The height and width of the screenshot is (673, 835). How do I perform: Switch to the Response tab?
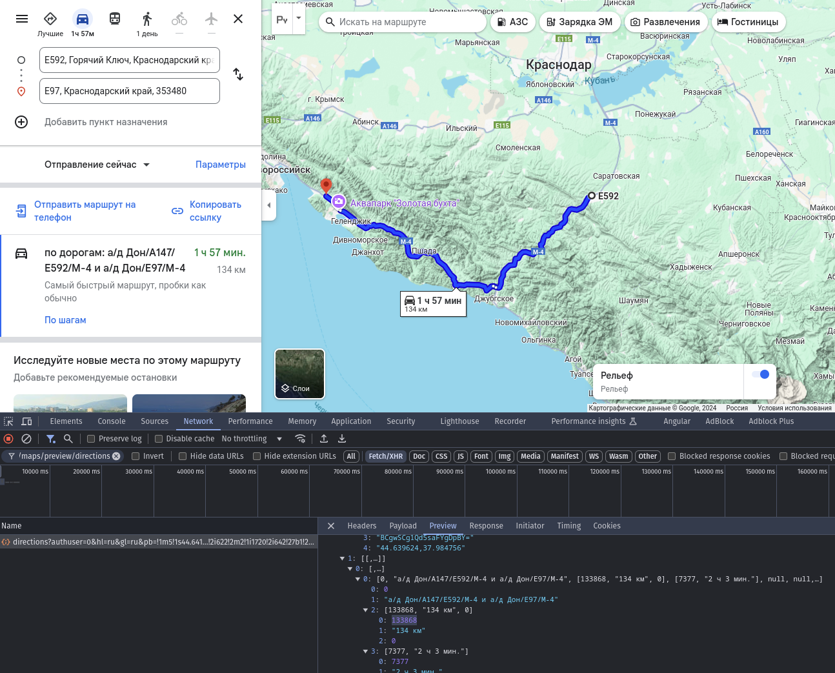pyautogui.click(x=487, y=526)
